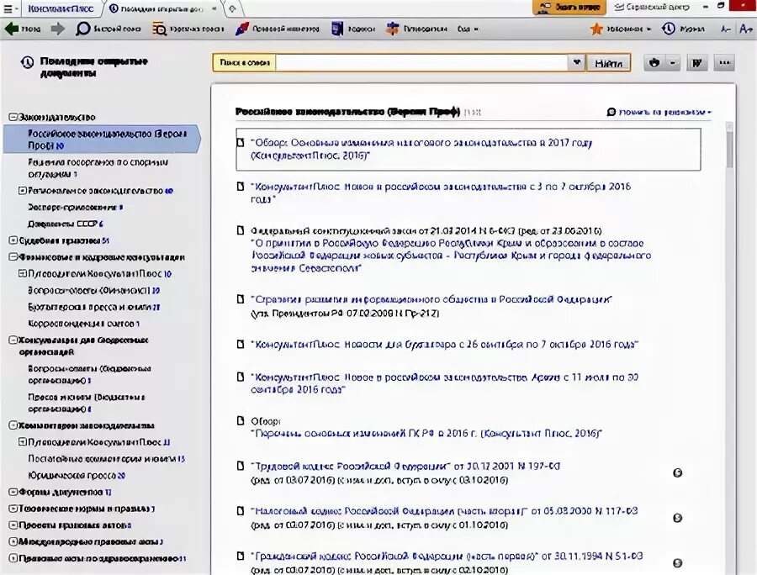Viewport: 757px width, 575px height.
Task: Click the Найти search button
Action: [x=608, y=63]
